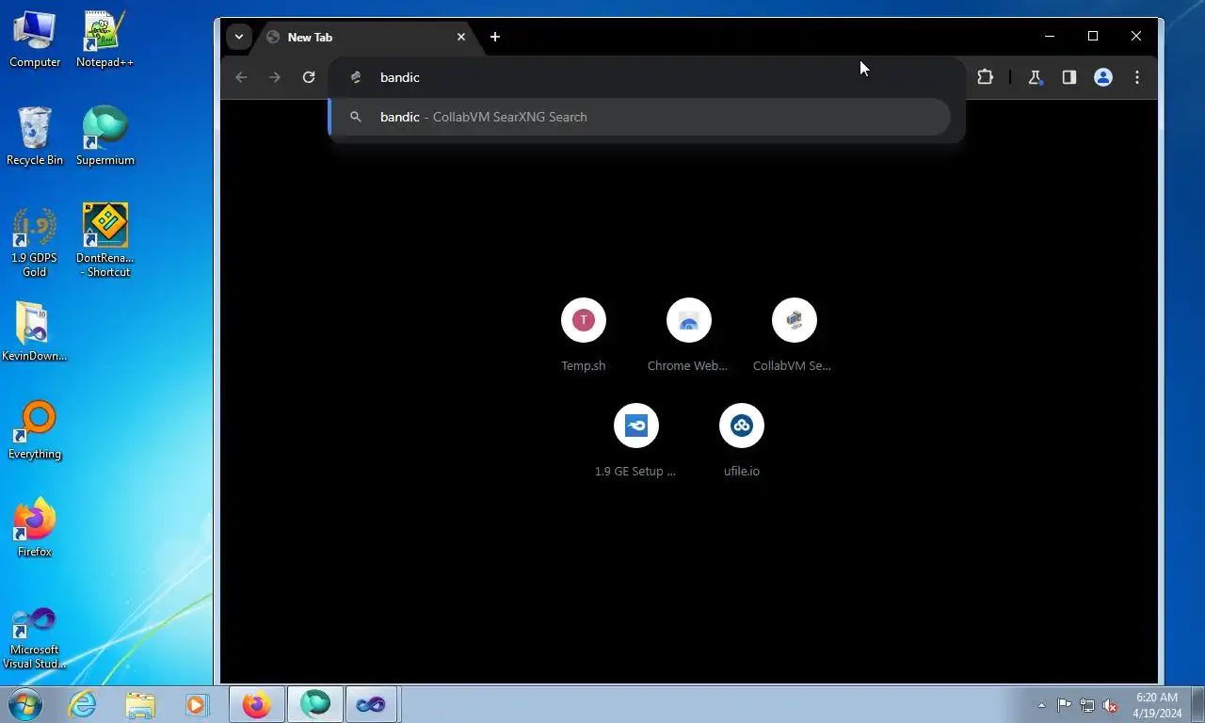Screen dimensions: 1205x723
Task: Reload the current page
Action: tap(309, 77)
